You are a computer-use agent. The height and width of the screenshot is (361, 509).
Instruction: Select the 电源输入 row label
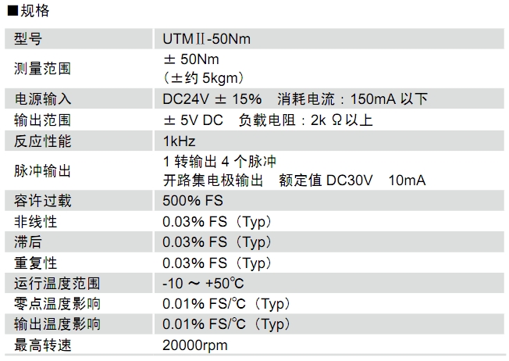pyautogui.click(x=42, y=98)
